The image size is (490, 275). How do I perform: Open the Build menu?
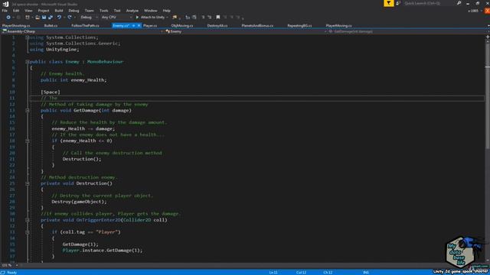point(59,11)
